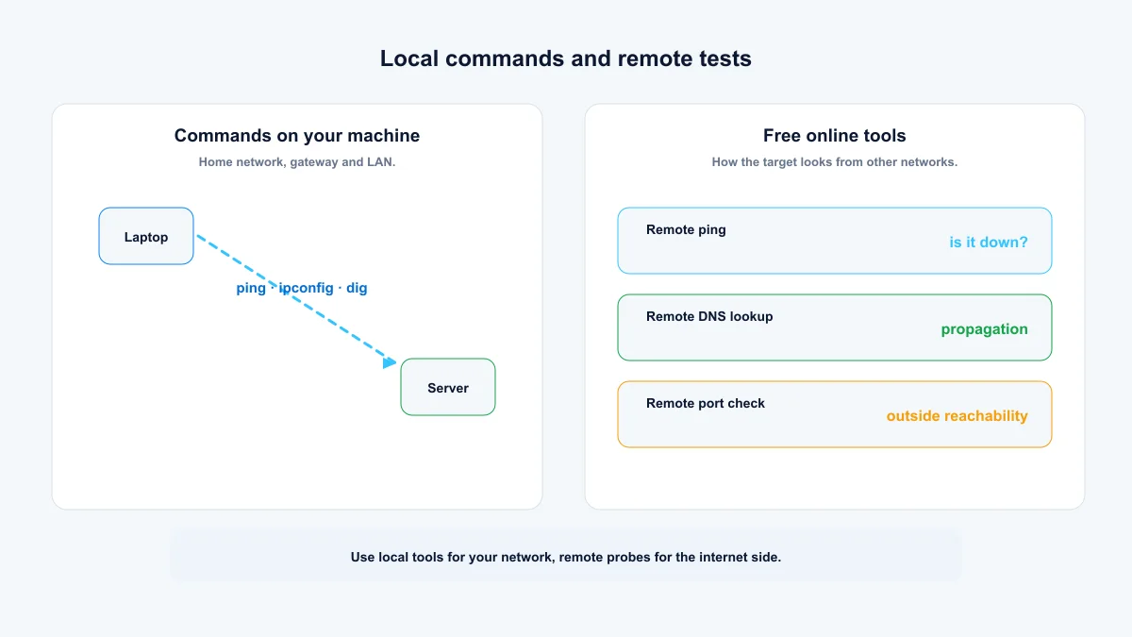Select the Remote port check card
The height and width of the screenshot is (637, 1132).
tap(835, 414)
